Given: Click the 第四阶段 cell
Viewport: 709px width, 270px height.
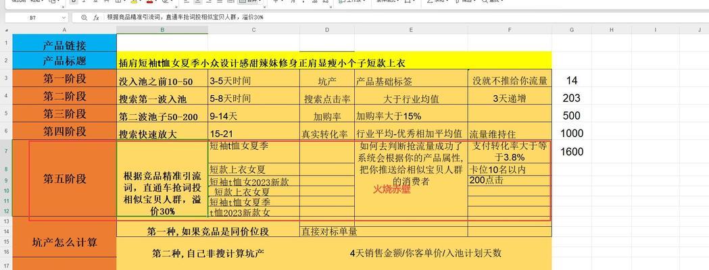Looking at the screenshot, I should [64, 132].
